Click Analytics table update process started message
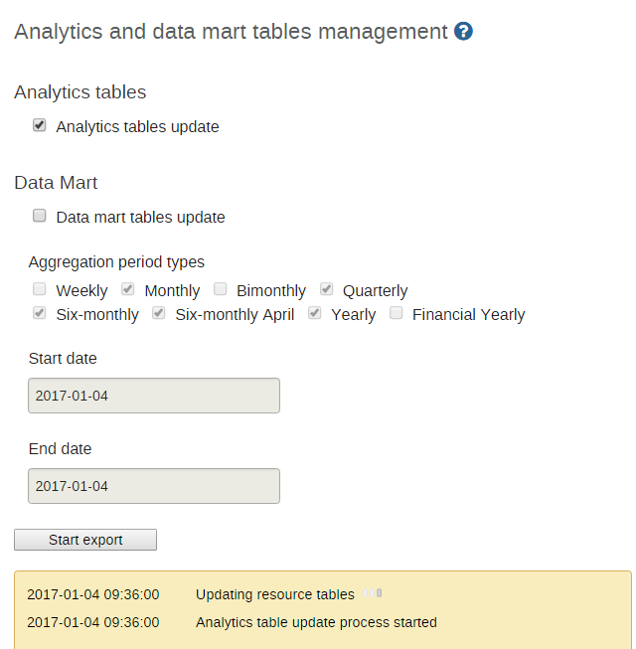The height and width of the screenshot is (649, 636). (316, 622)
